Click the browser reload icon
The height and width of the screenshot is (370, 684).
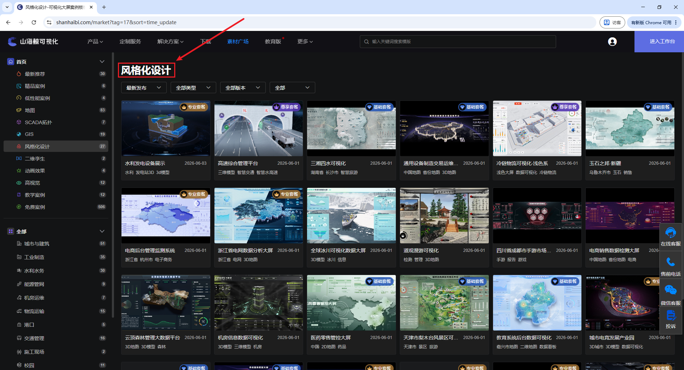click(x=34, y=22)
